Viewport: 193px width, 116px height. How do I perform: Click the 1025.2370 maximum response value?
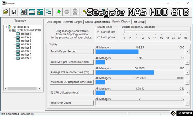point(140,78)
